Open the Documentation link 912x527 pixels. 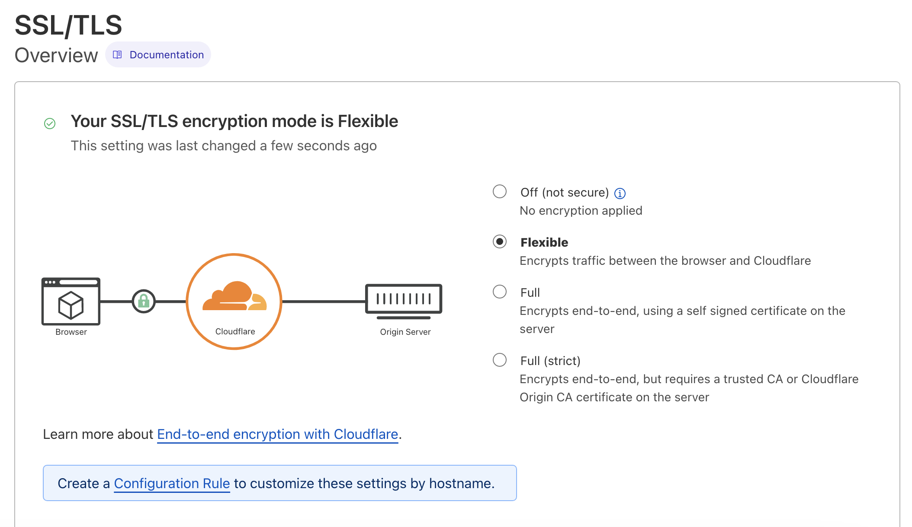click(x=167, y=55)
